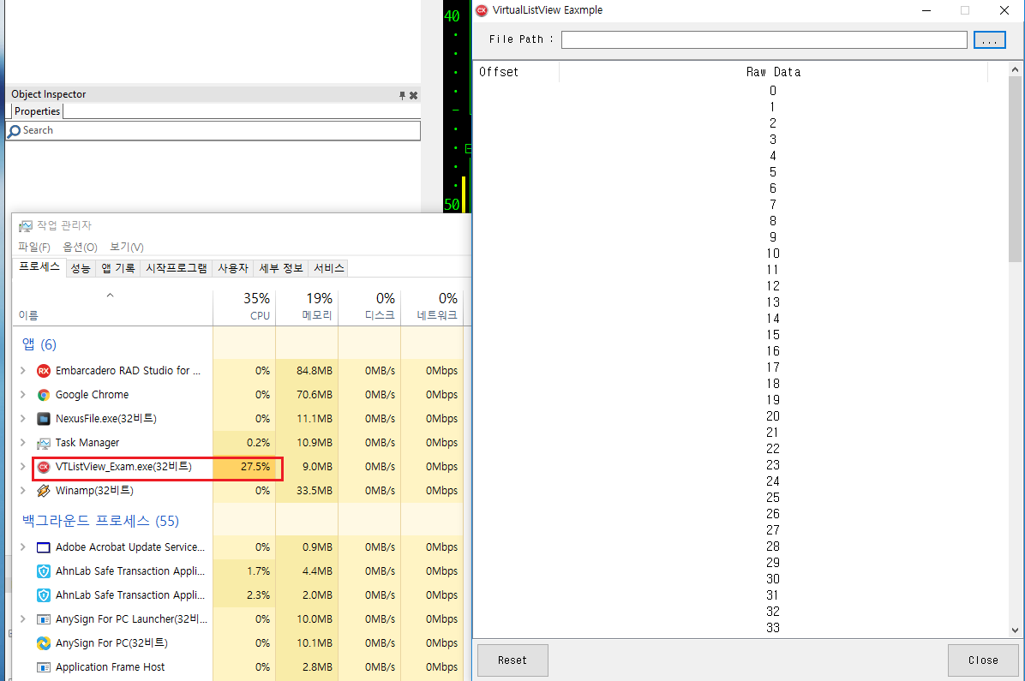Screen dimensions: 1025x681
Task: Click the Adobe Acrobat Update Service icon
Action: [x=44, y=547]
